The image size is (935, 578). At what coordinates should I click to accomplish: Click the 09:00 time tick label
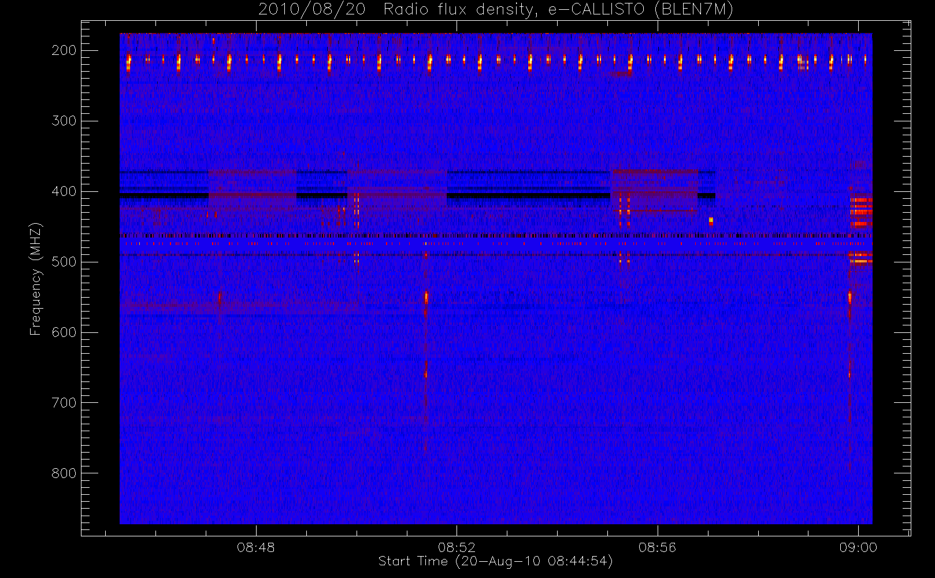click(x=858, y=547)
